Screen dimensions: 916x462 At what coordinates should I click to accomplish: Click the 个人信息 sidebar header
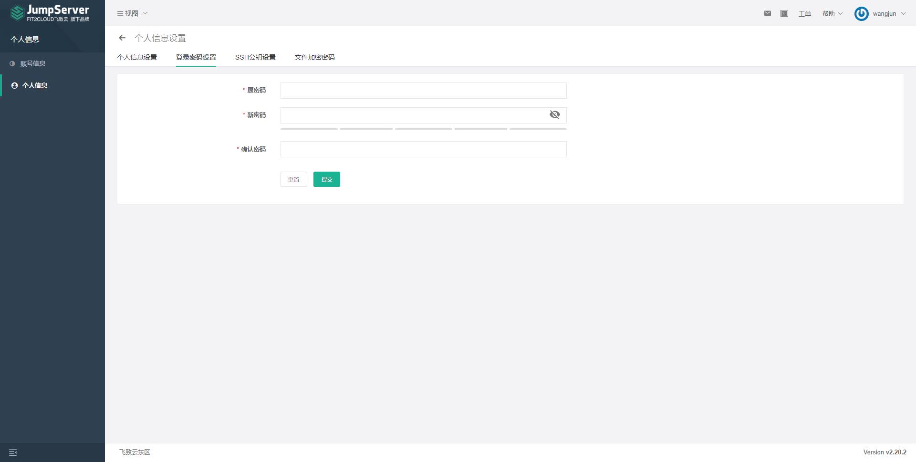tap(25, 40)
